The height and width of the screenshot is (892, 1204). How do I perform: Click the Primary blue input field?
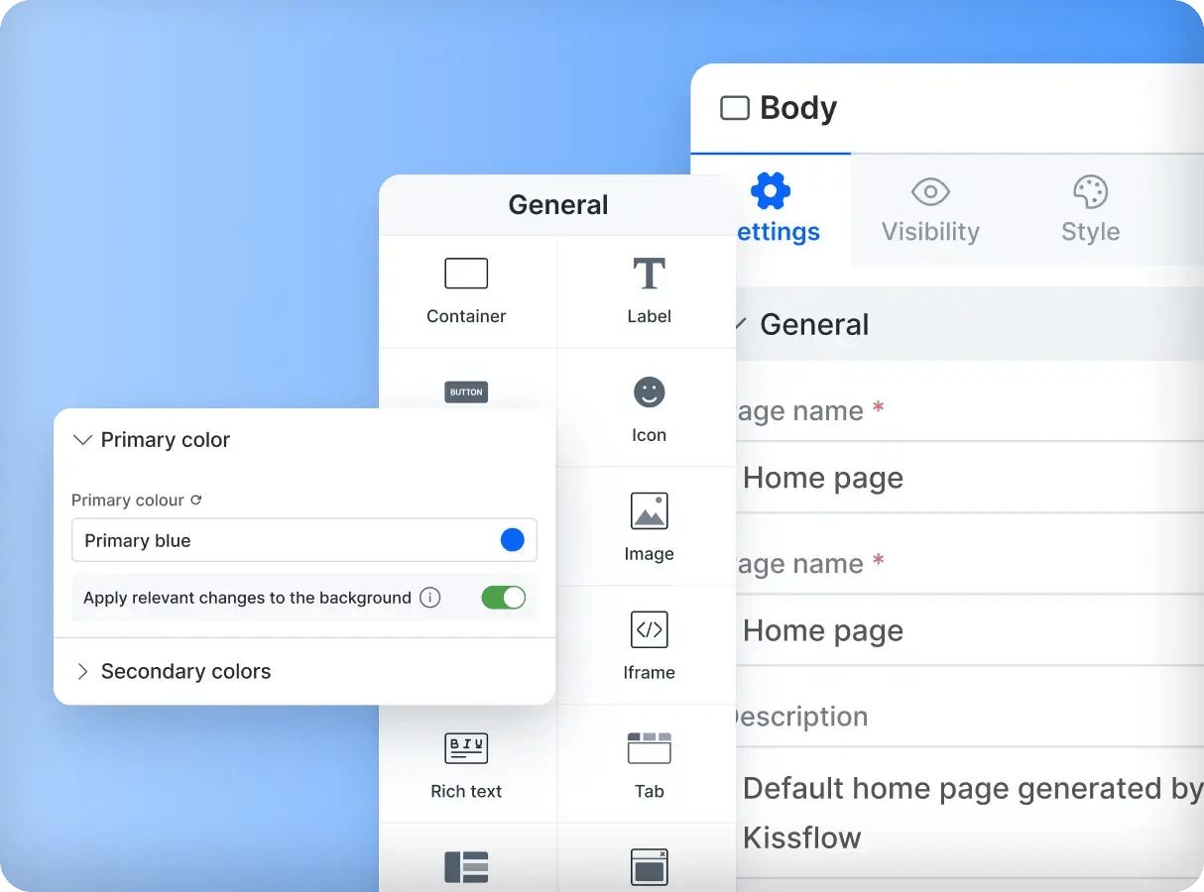[304, 540]
